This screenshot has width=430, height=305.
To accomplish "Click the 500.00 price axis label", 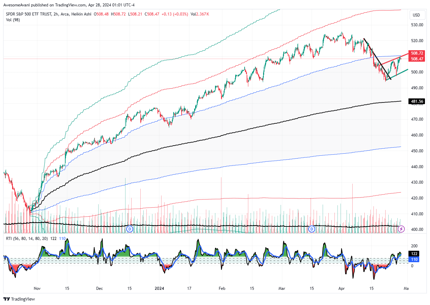I will point(417,72).
